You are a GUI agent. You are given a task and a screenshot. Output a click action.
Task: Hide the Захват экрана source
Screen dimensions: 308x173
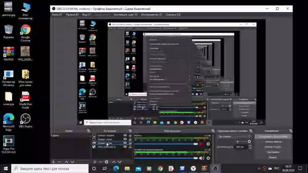coord(125,135)
